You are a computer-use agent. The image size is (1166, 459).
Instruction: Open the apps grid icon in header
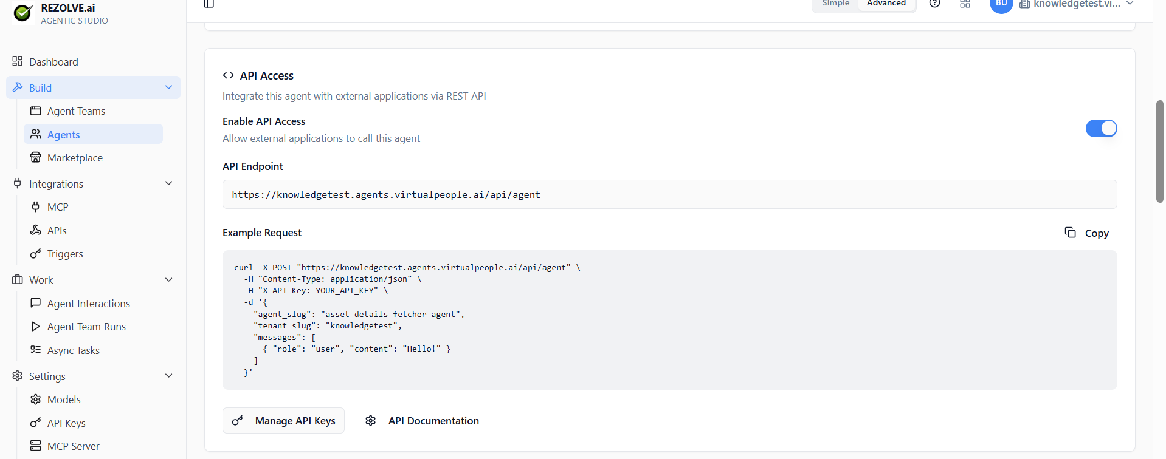tap(965, 4)
